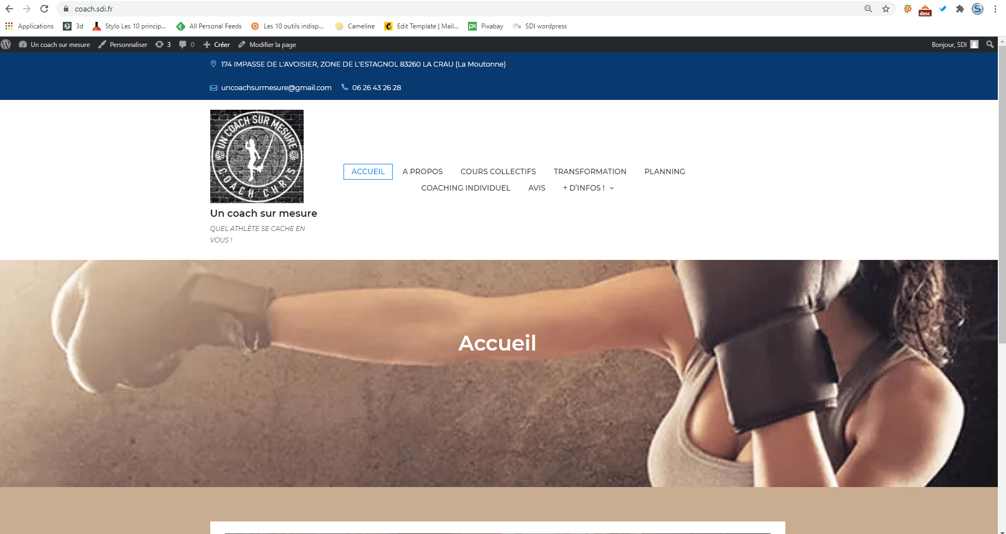Open the TRANSFORMATION page
Image resolution: width=1006 pixels, height=534 pixels.
590,171
